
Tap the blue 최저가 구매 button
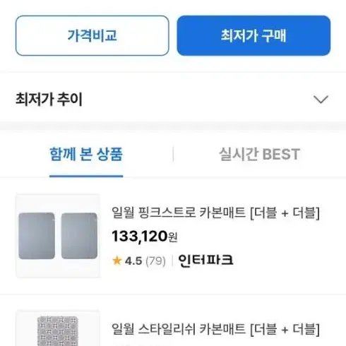click(x=253, y=35)
